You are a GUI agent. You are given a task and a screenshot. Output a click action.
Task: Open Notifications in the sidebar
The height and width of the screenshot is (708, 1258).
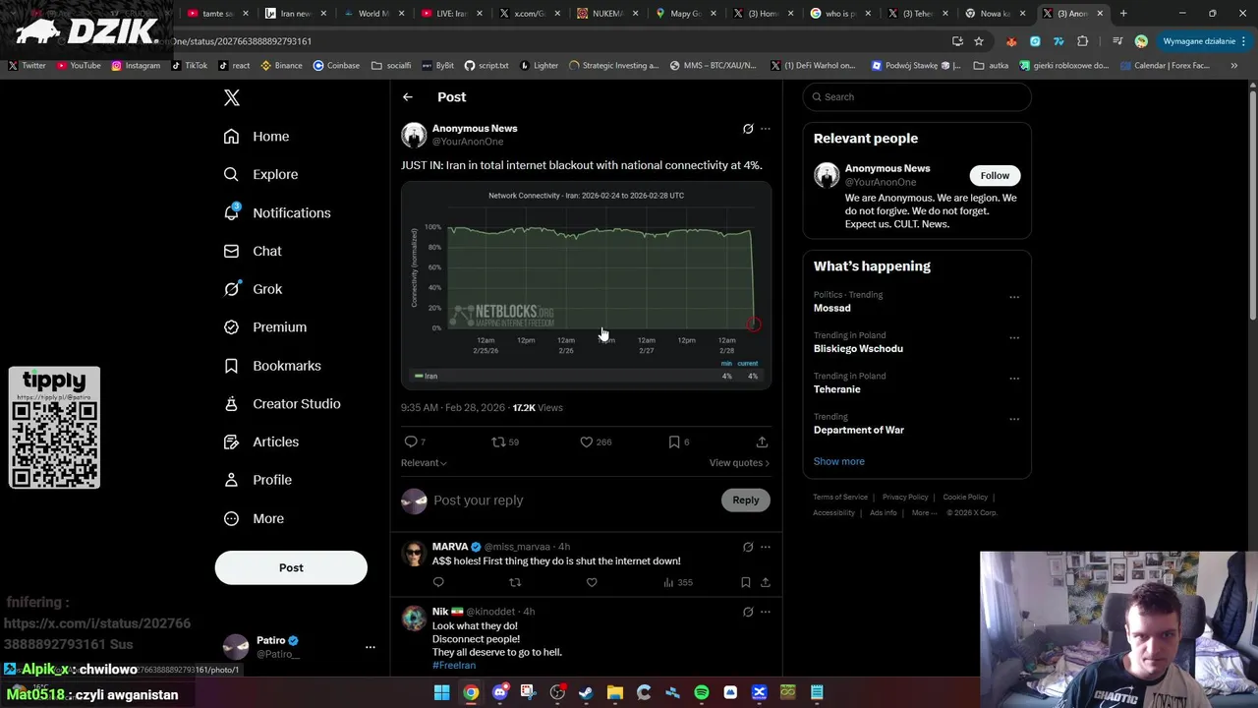277,213
